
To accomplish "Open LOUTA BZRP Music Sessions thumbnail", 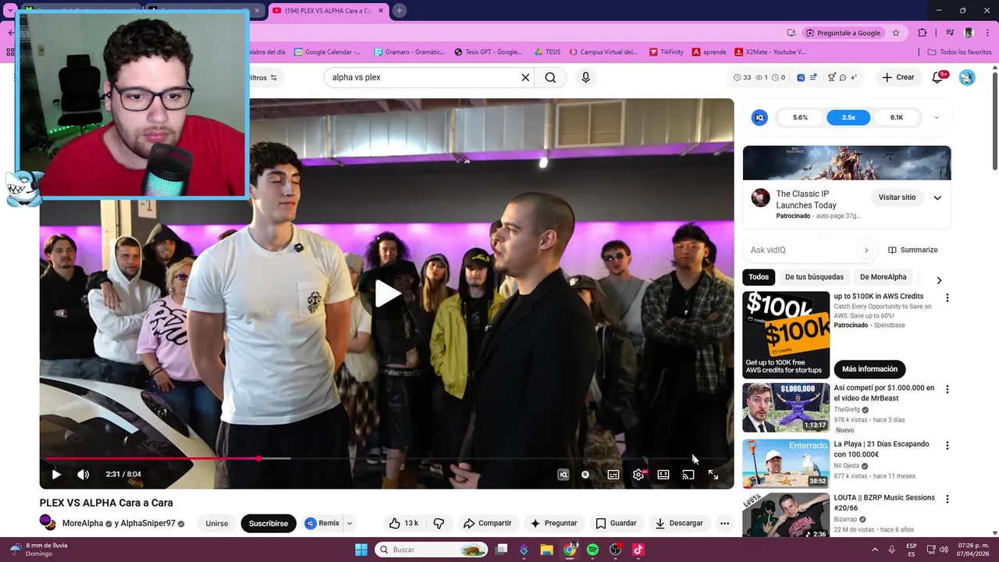I will [x=786, y=515].
